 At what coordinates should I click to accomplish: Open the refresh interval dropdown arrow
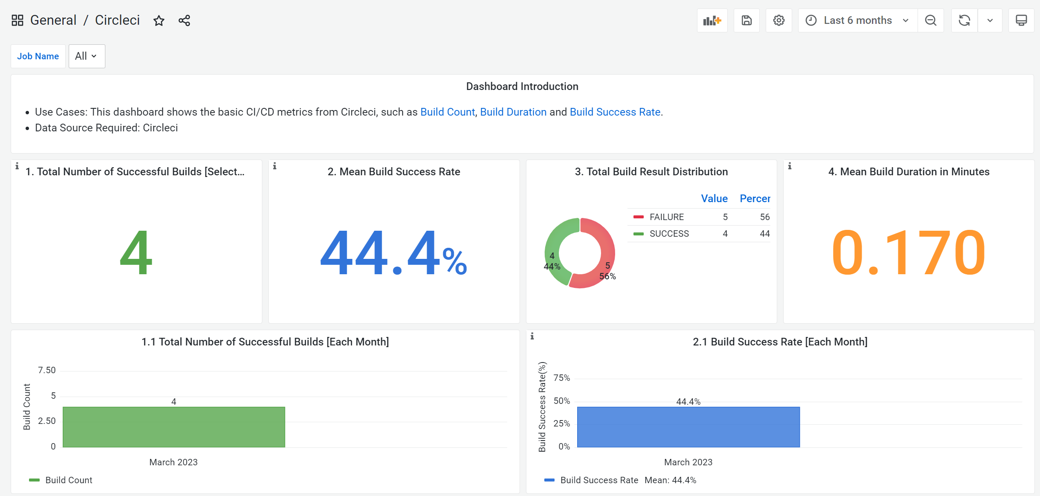(990, 20)
